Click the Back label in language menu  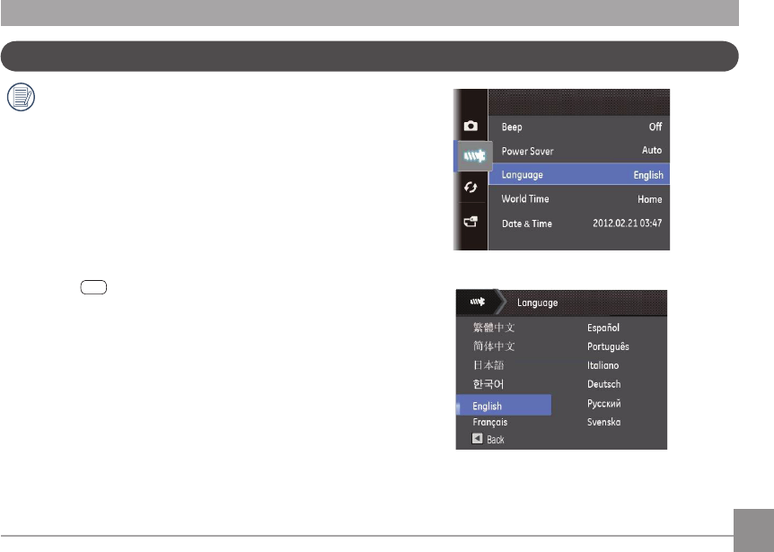(495, 440)
